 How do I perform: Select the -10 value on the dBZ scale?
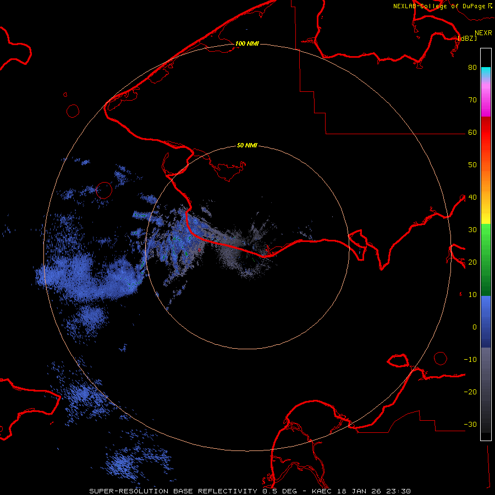click(470, 359)
